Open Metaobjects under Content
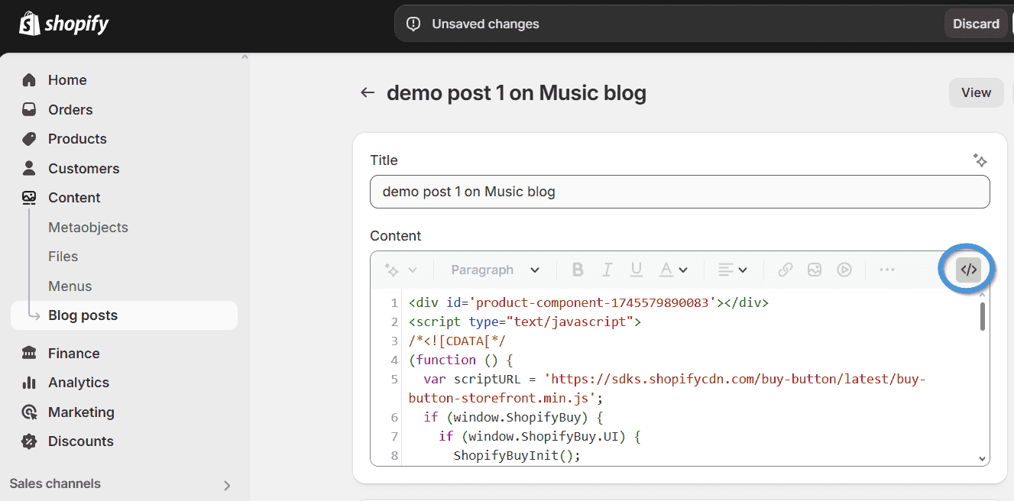 click(88, 228)
